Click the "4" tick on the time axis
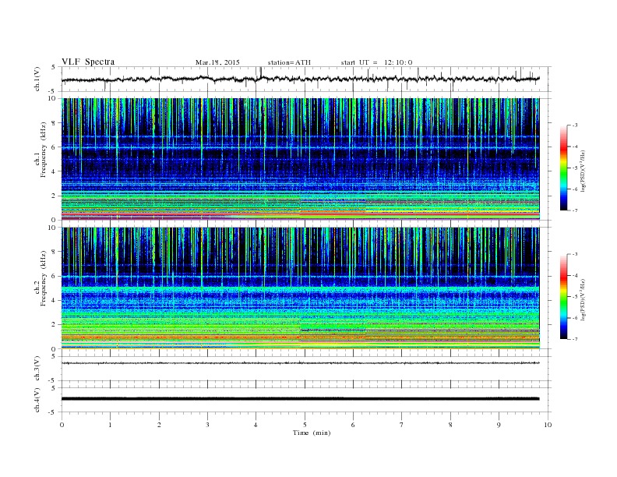 tap(256, 425)
